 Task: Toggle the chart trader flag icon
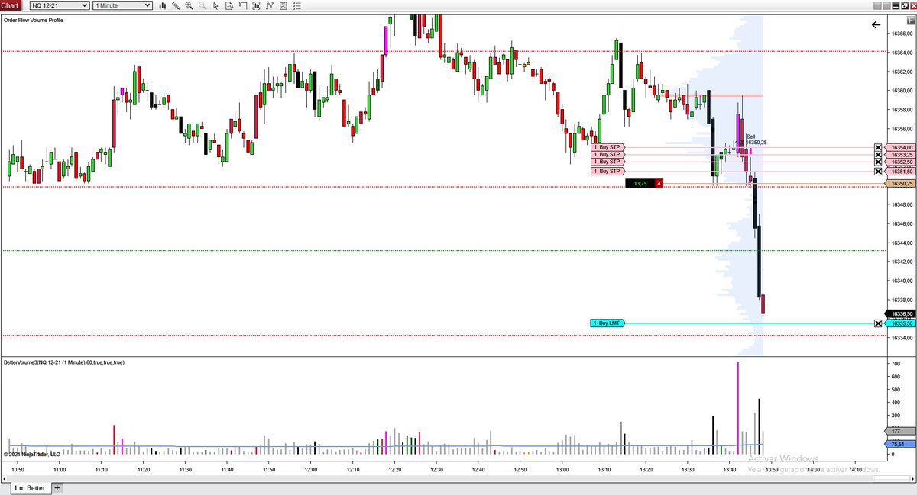coord(243,5)
